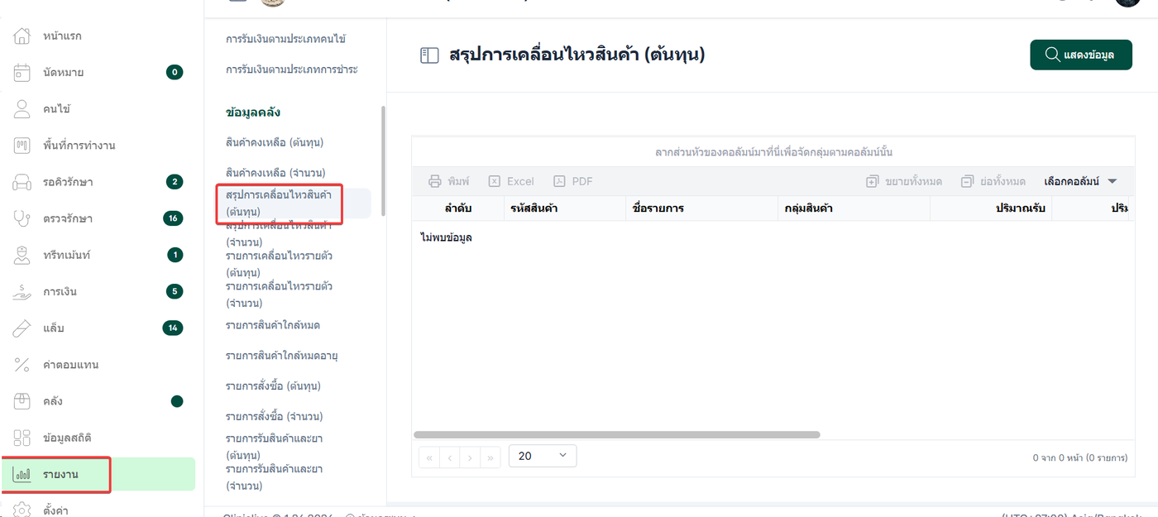This screenshot has height=517, width=1158.
Task: Select สรุปการเคลื่อนไหวสินค้า (ต้นทุน) report
Action: click(279, 203)
